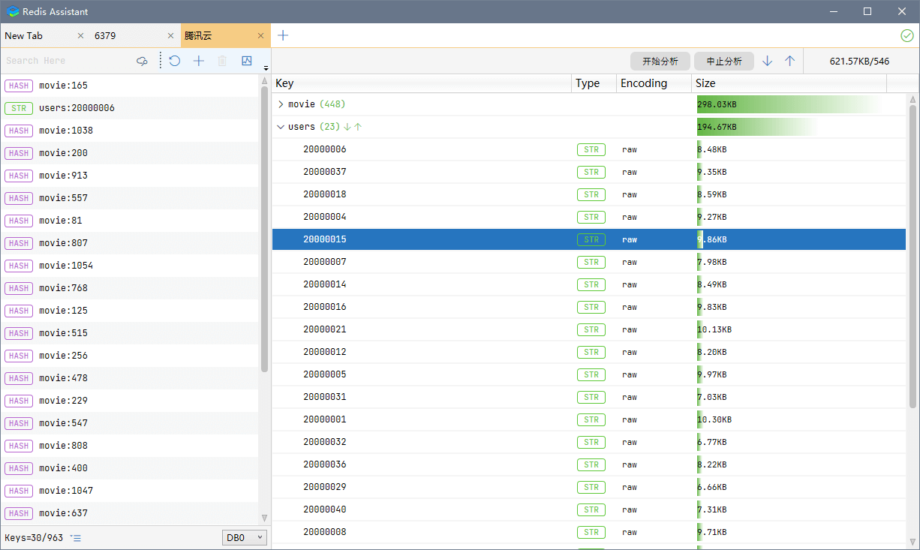Open the DB0 database dropdown
The width and height of the screenshot is (920, 550).
[245, 538]
